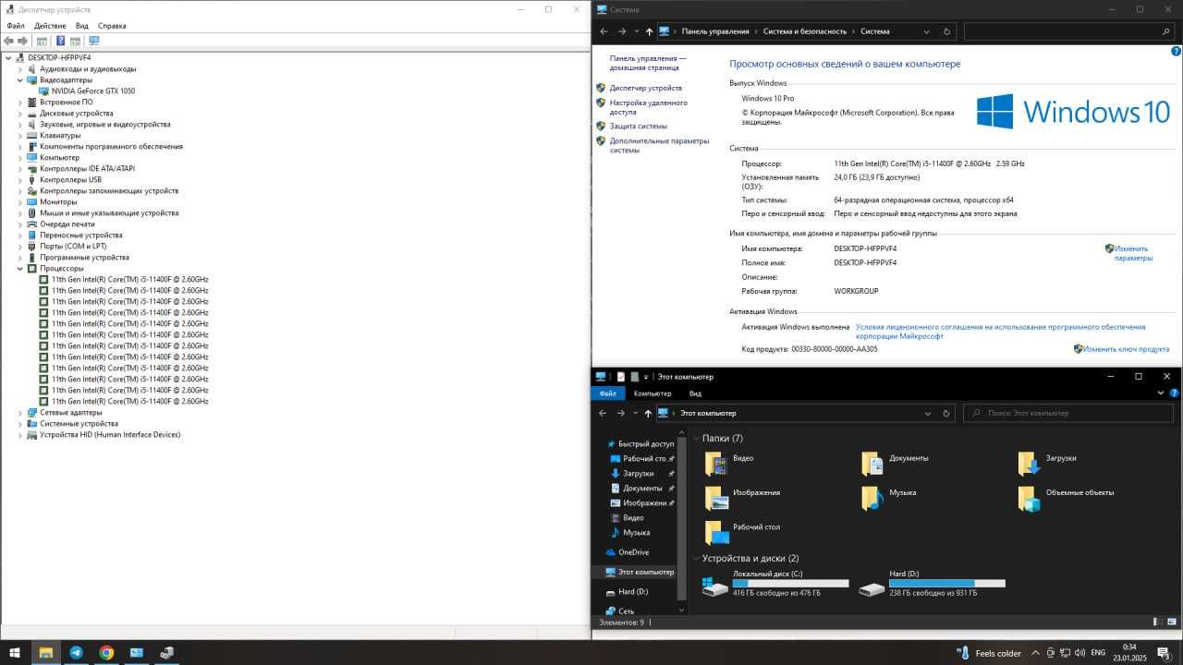1183x665 pixels.
Task: Expand Аудиовходы и аудиовыходы category
Action: (20, 68)
